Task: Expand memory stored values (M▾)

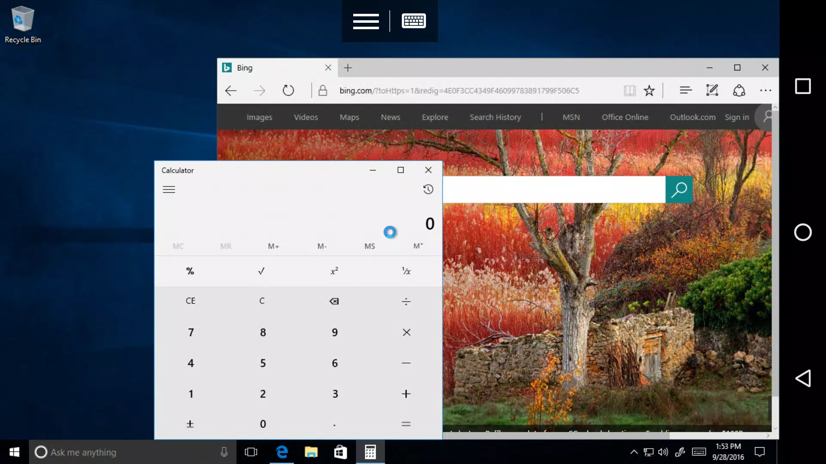Action: click(x=418, y=245)
